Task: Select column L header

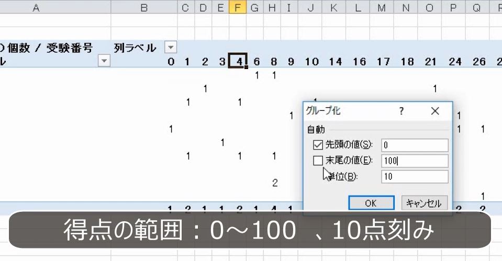Action: (x=358, y=7)
